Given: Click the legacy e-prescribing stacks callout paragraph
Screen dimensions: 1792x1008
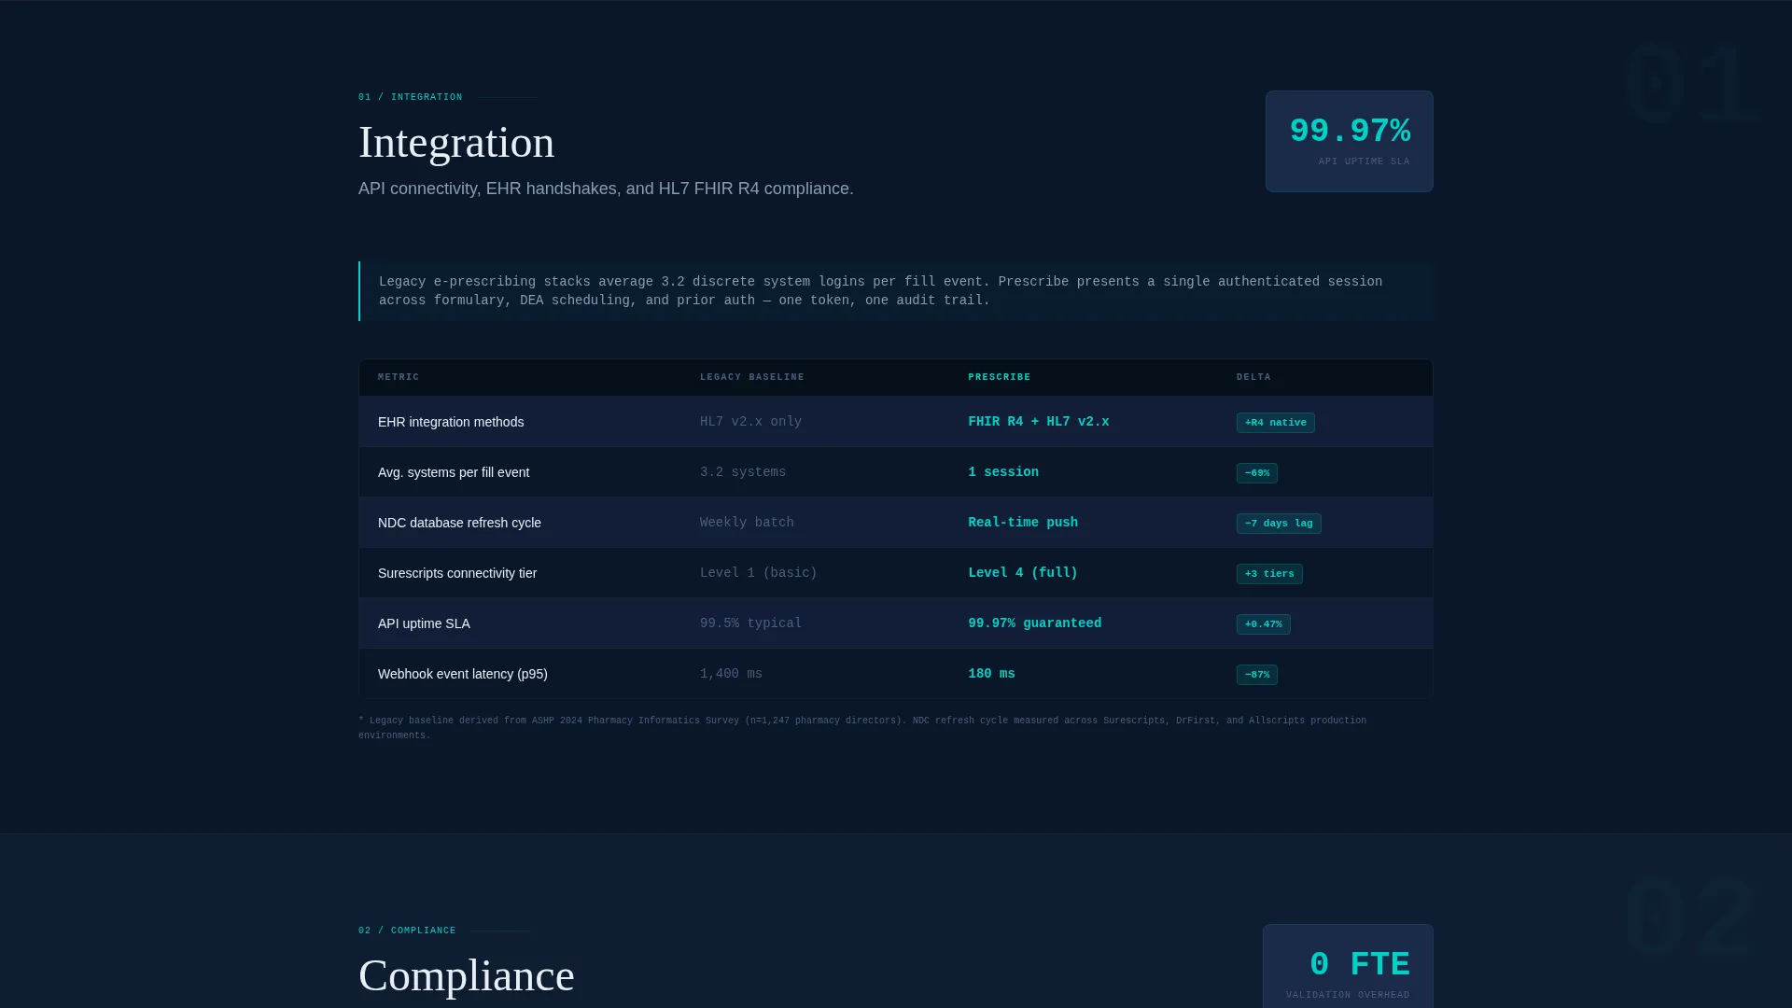Looking at the screenshot, I should tap(896, 291).
